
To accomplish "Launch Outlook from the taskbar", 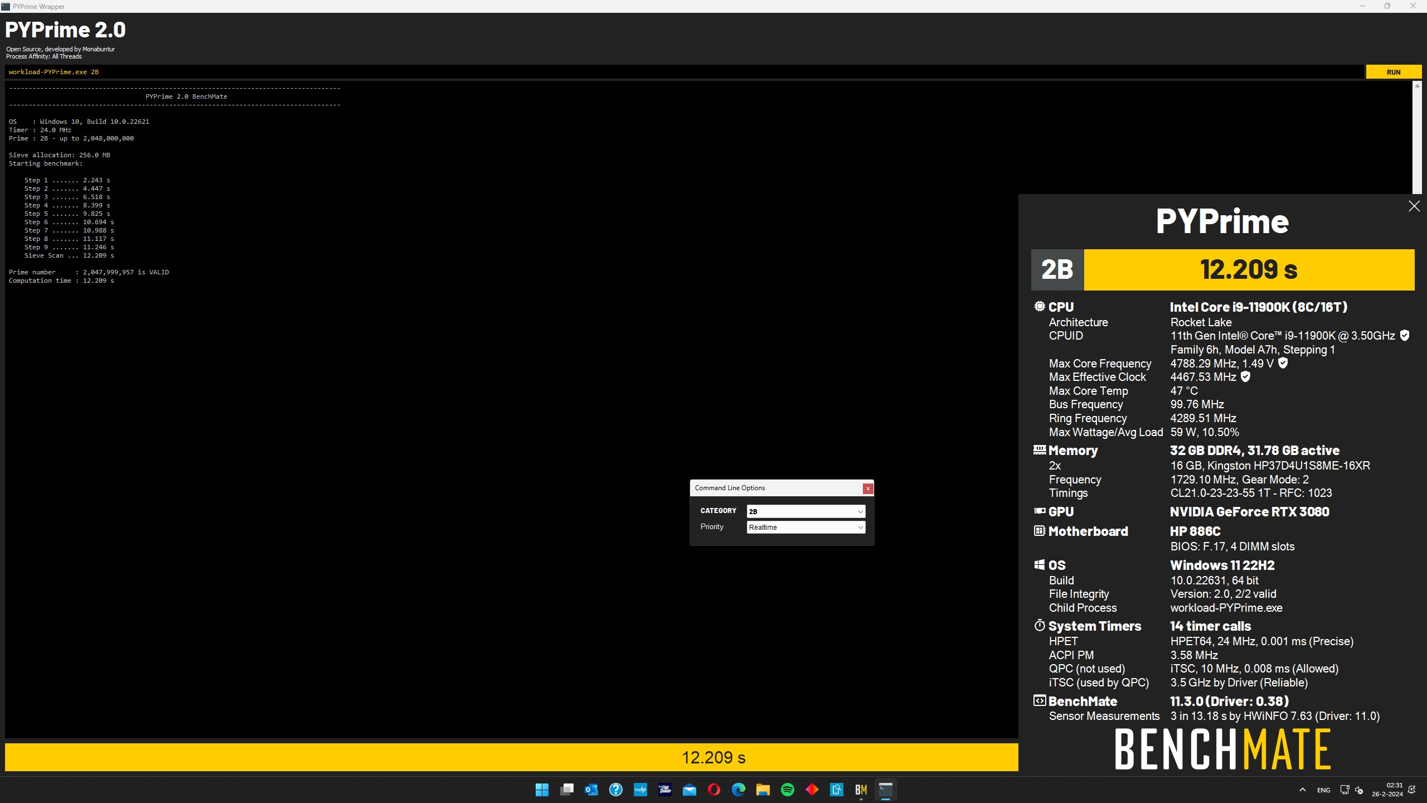I will 591,790.
